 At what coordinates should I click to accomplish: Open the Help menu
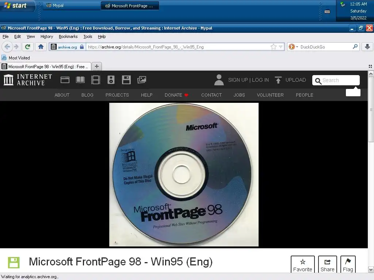102,36
